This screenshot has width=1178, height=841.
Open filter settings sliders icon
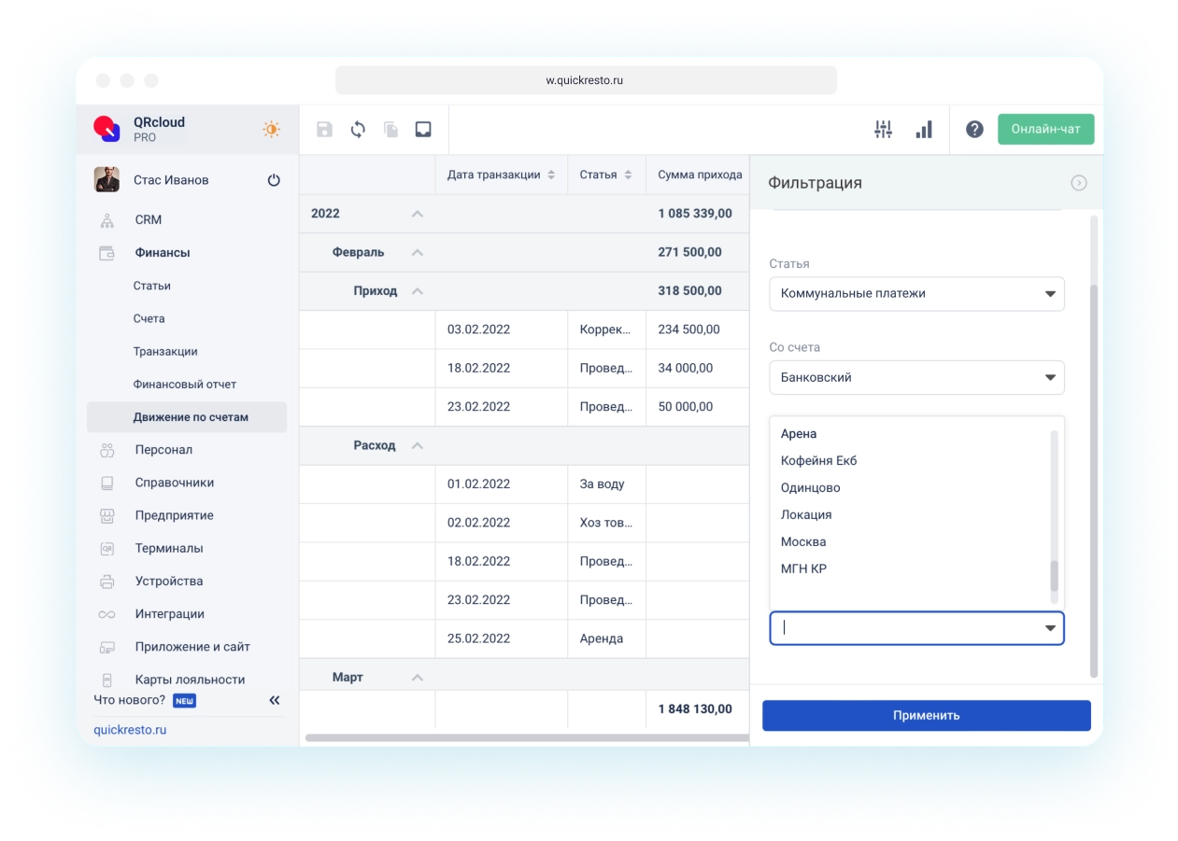coord(883,130)
